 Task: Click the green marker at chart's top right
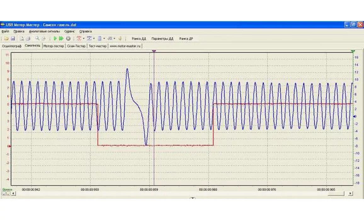(x=353, y=51)
